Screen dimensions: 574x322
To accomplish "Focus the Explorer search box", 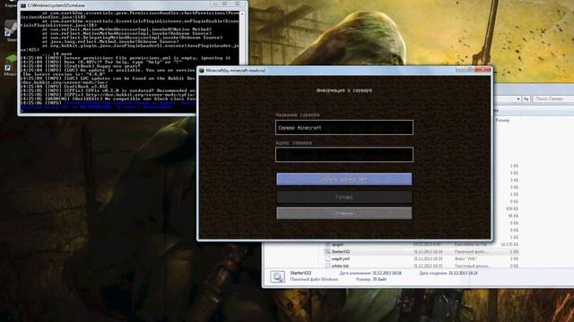I will [x=553, y=99].
